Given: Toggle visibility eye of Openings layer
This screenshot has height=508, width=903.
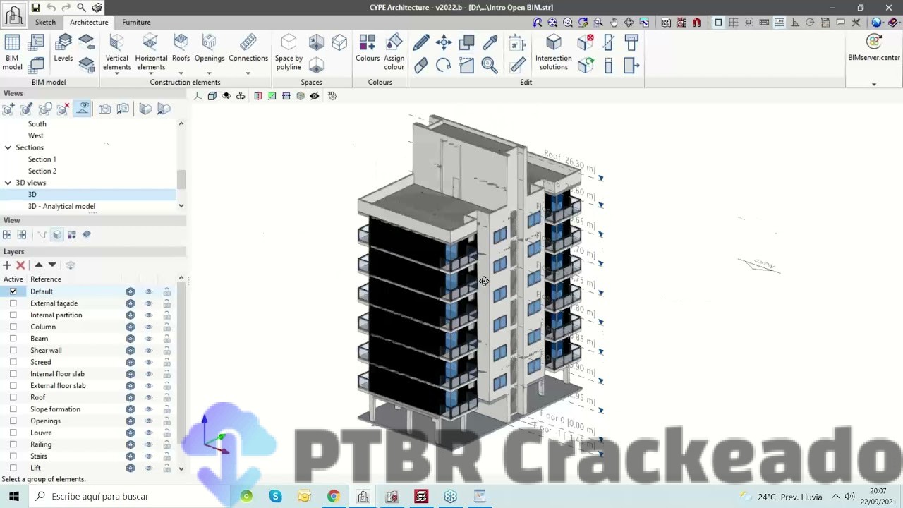Looking at the screenshot, I should 149,421.
